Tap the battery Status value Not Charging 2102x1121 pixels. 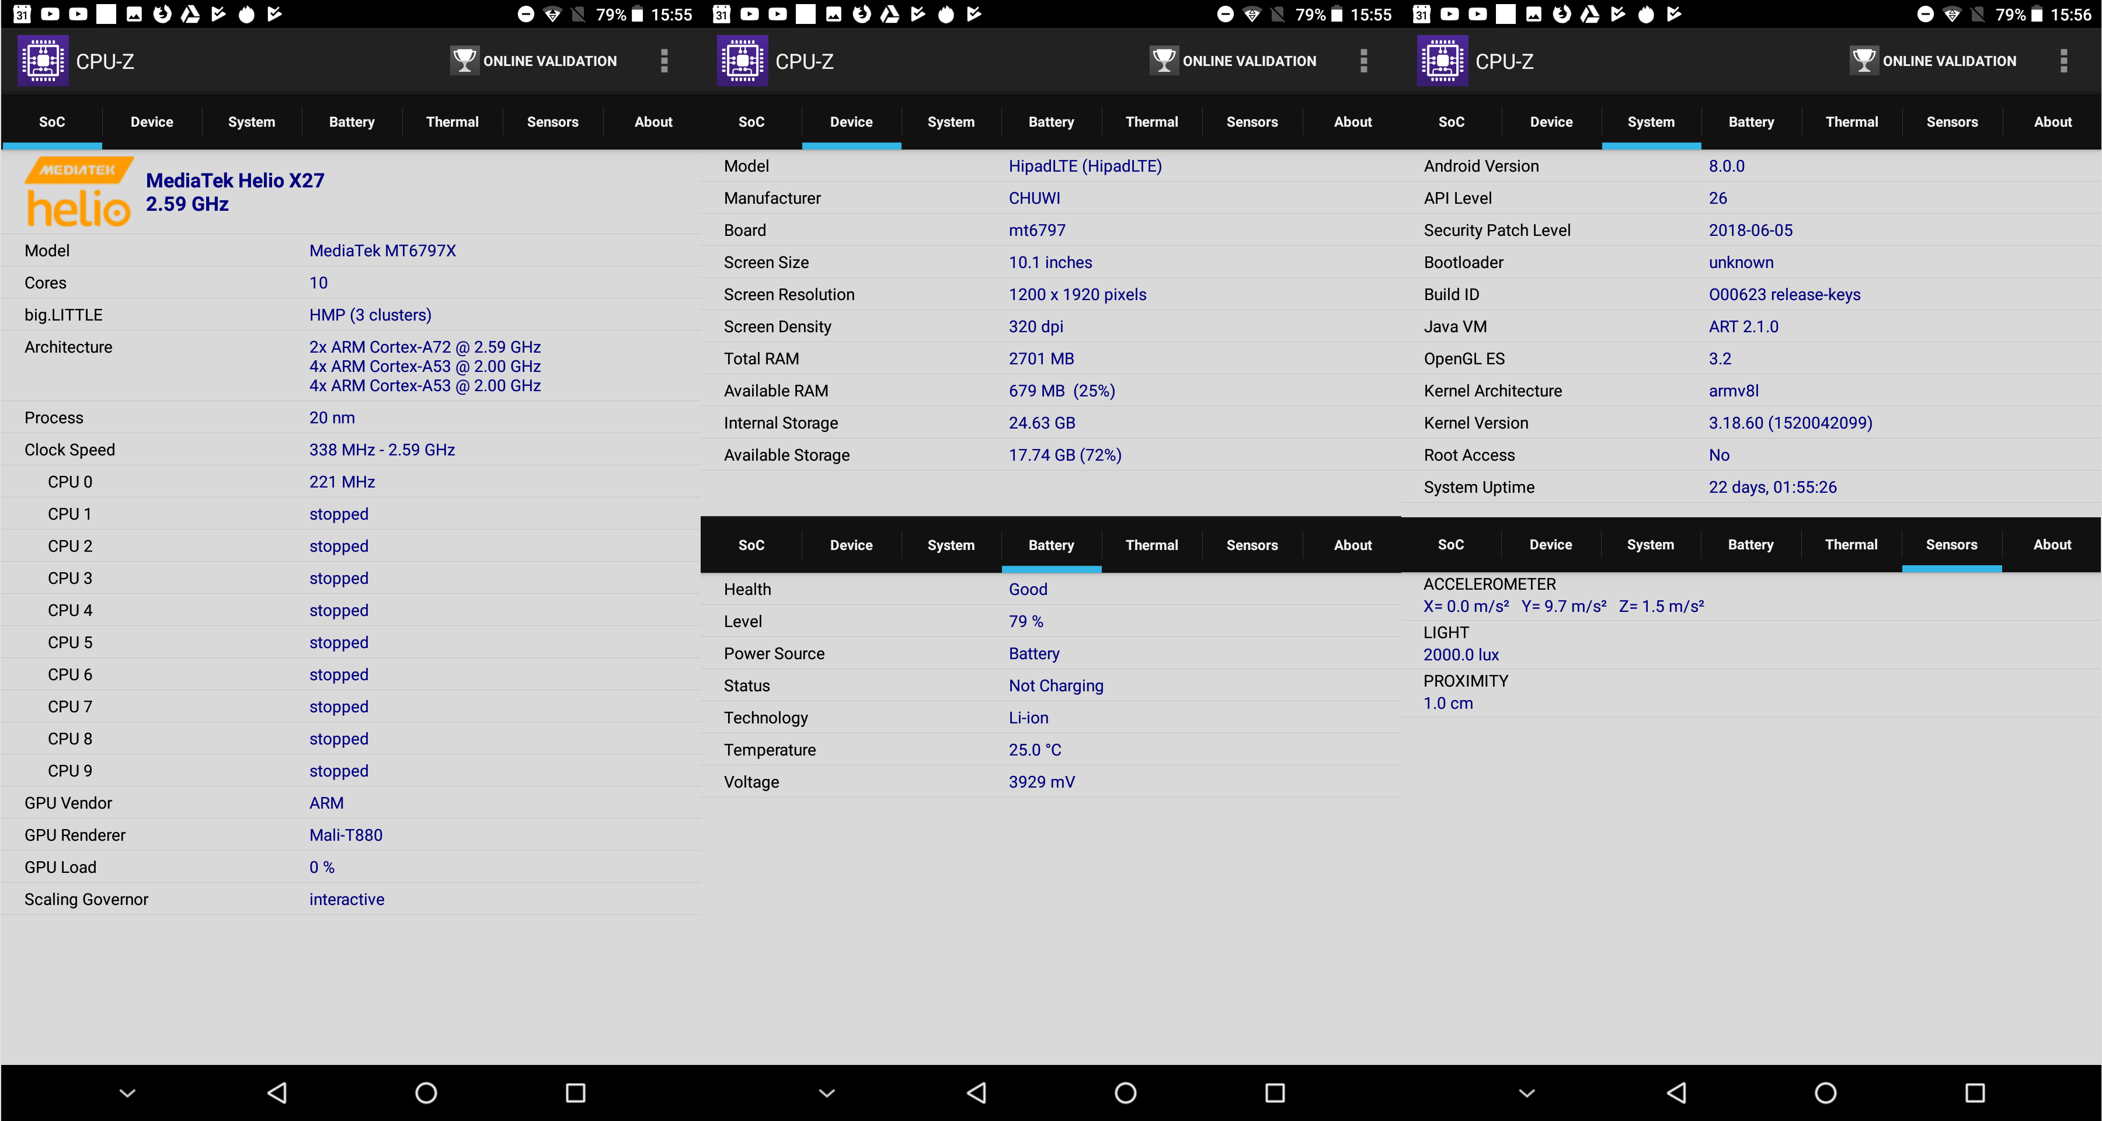[1056, 685]
